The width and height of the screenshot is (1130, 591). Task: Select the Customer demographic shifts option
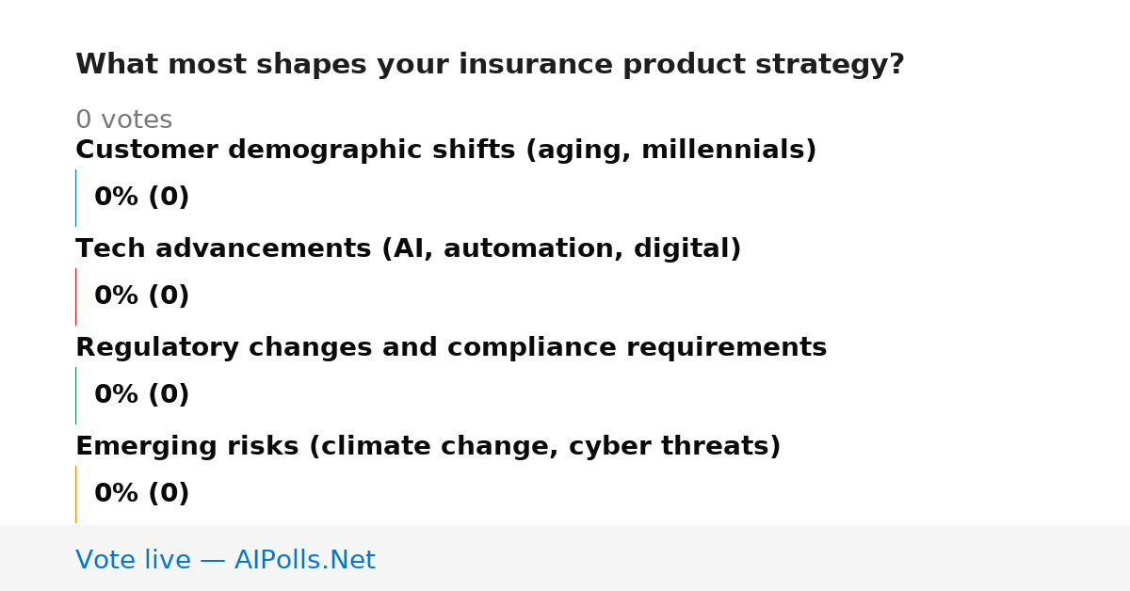click(x=445, y=151)
